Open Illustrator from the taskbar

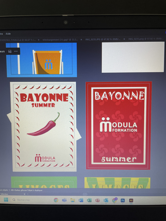pyautogui.click(x=131, y=200)
